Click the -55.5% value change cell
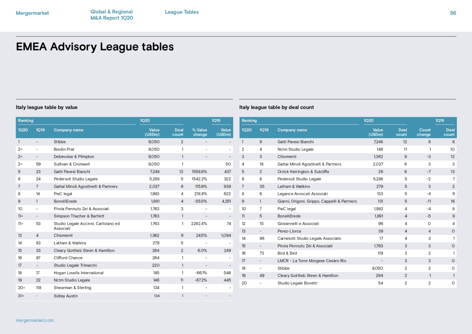Viewport: 472px width, 334px height. (200, 201)
